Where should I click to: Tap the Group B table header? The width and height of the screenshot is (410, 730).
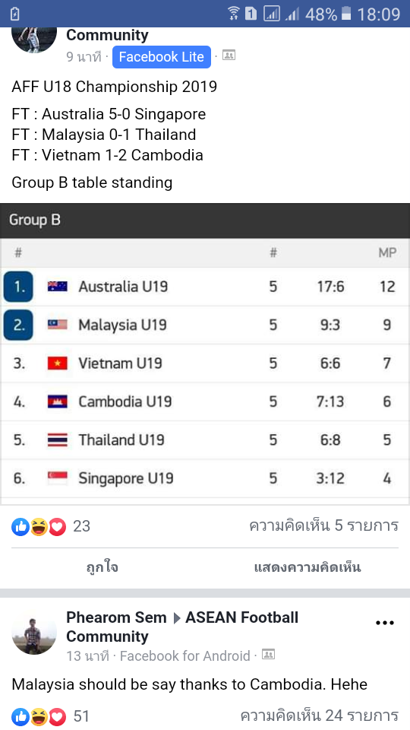(205, 221)
